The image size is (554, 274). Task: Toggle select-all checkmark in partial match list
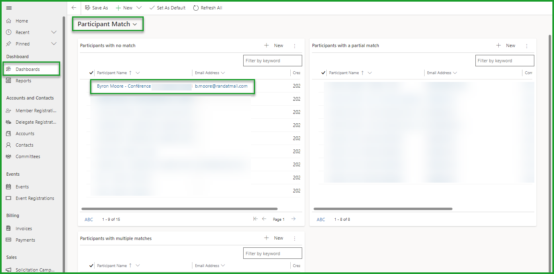(x=323, y=73)
